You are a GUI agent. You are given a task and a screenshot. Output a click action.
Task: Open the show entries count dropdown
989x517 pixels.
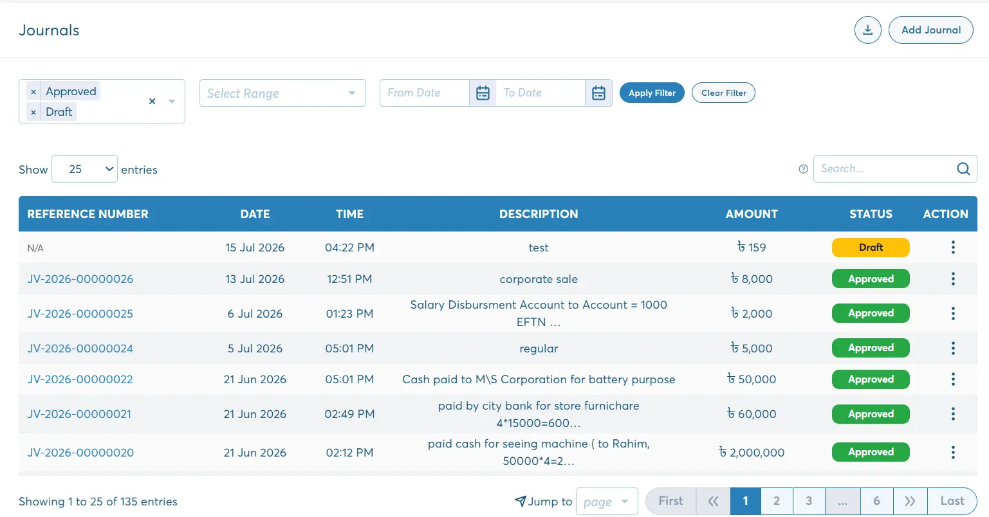(x=84, y=169)
